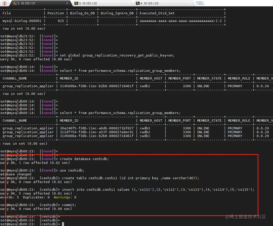Click the Executed_Gtid_Set column header
This screenshot has height=226, width=273.
[x=157, y=13]
